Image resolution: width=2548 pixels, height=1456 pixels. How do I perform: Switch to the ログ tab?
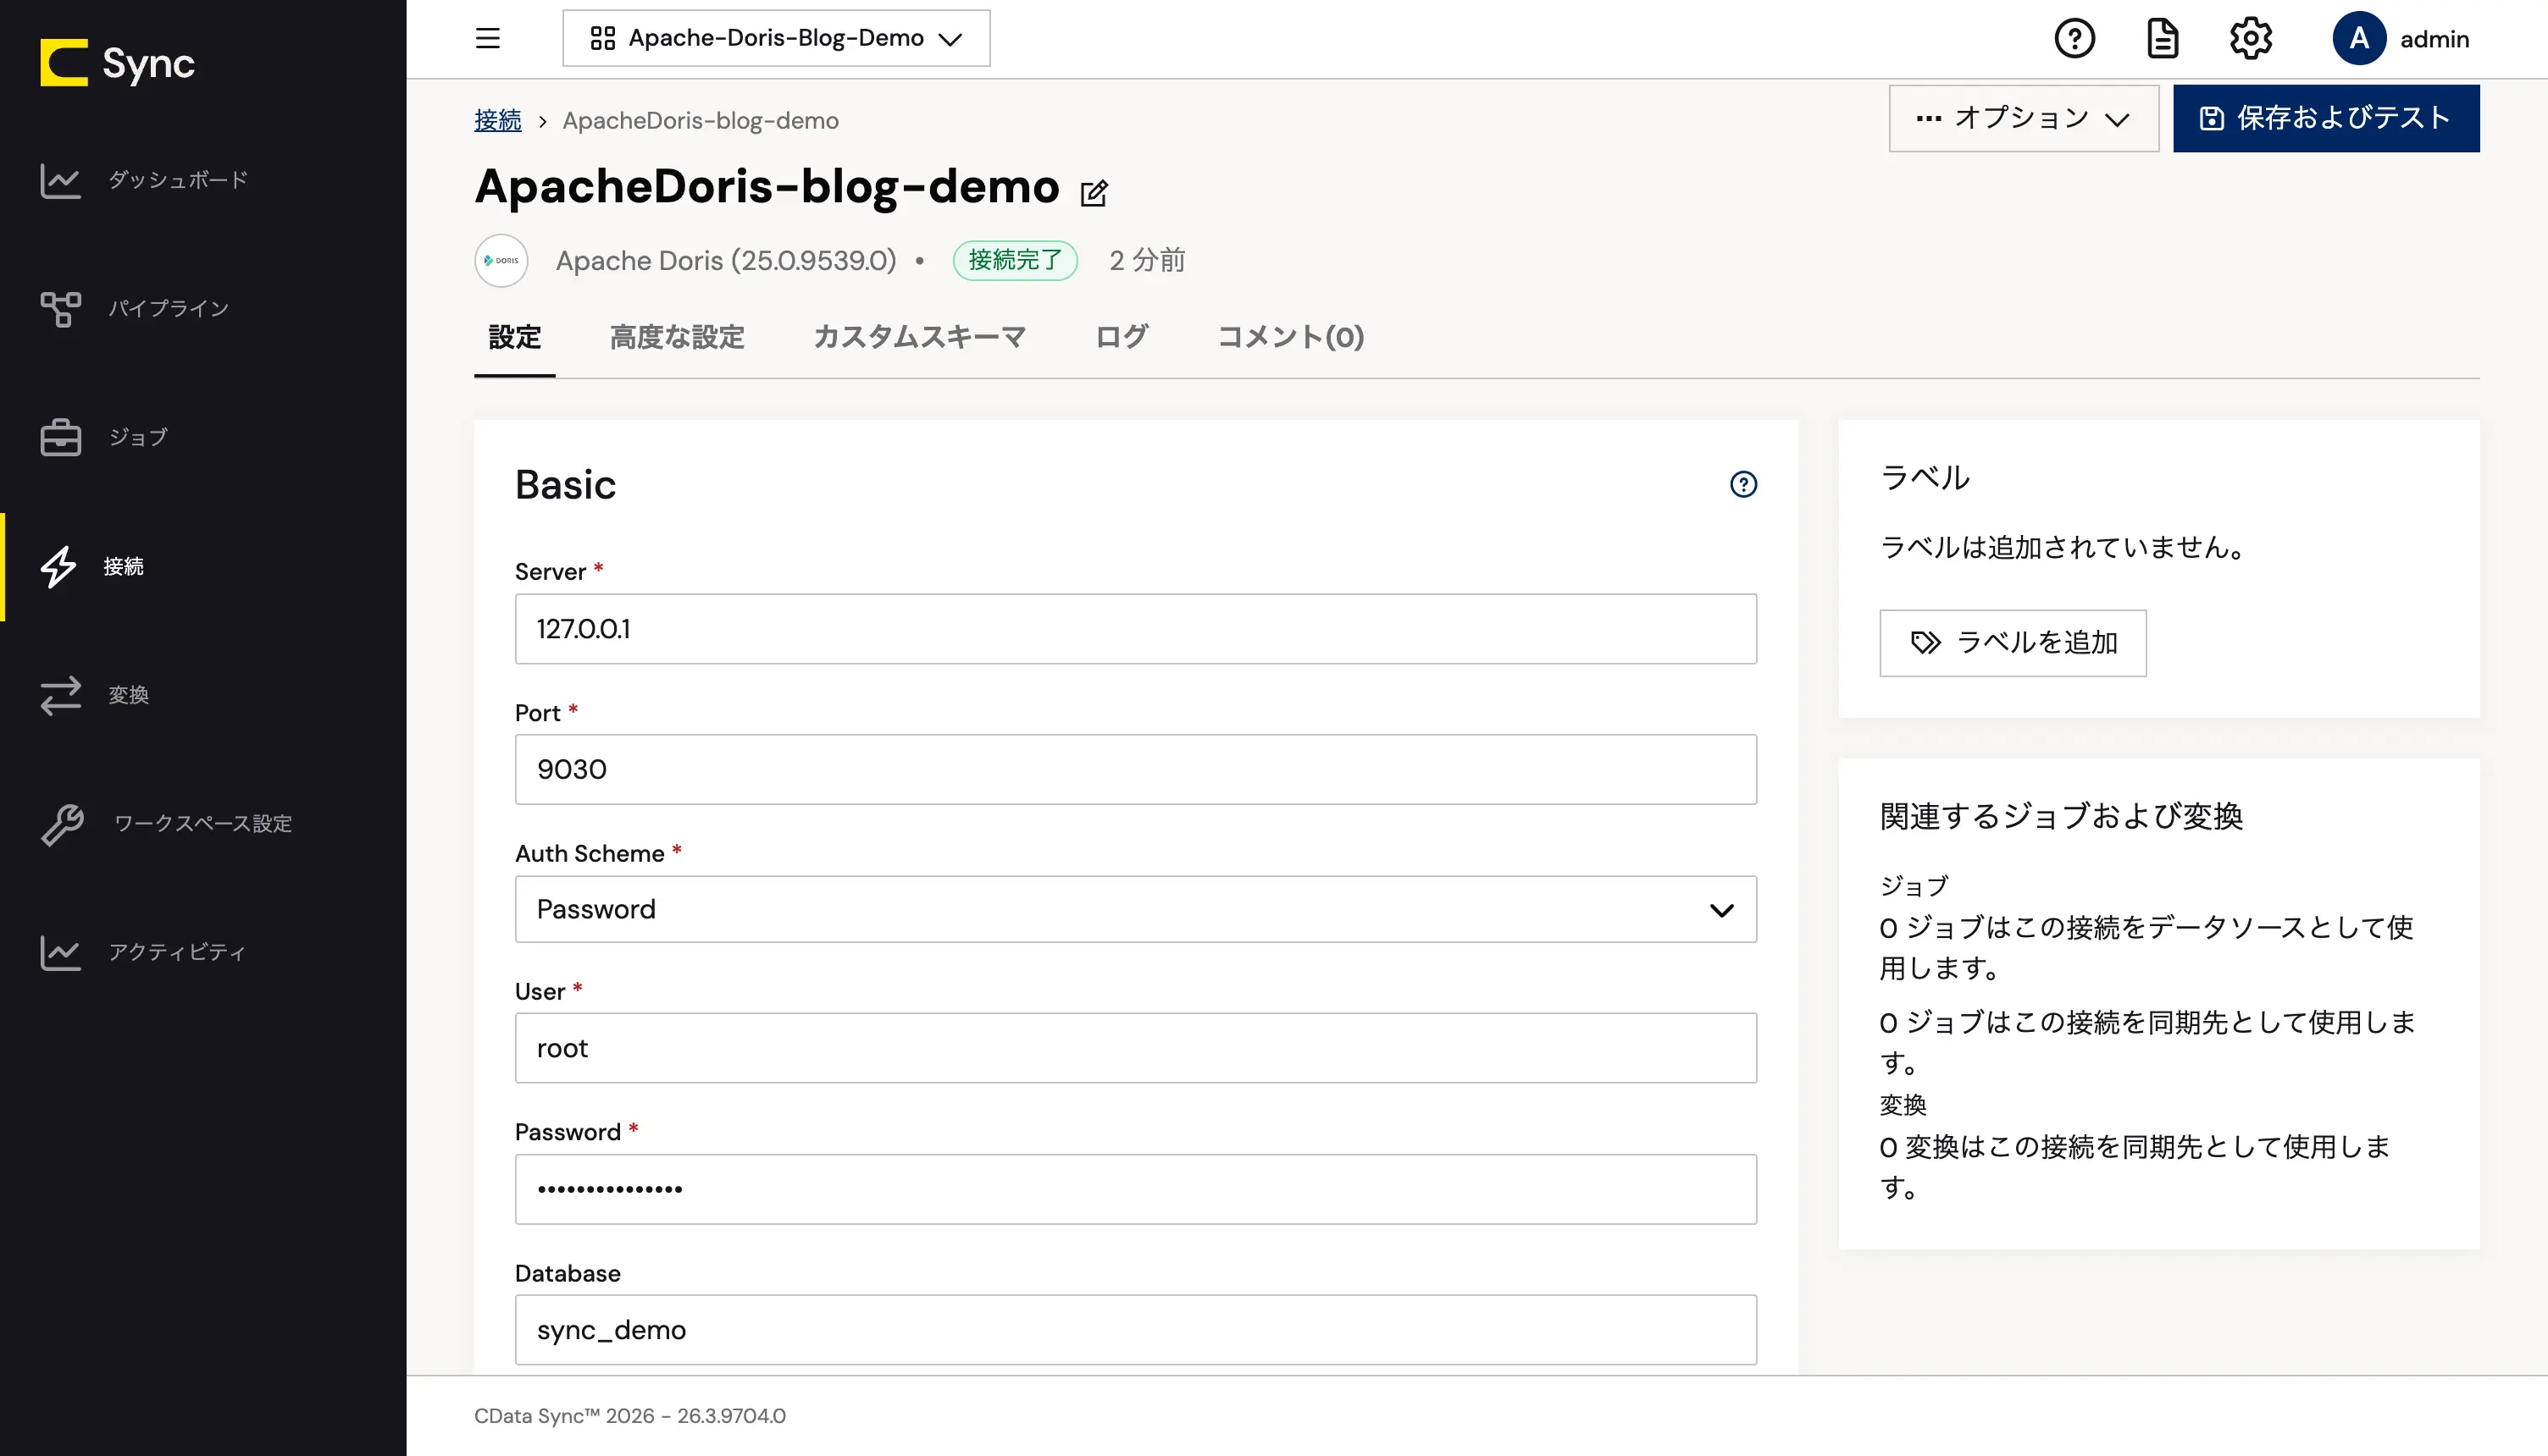point(1122,337)
